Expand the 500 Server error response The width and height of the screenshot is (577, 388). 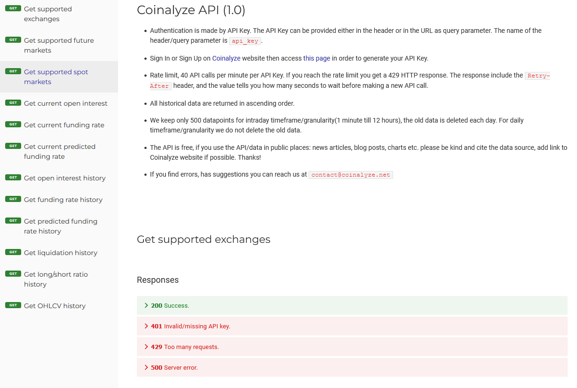pos(352,367)
